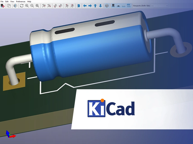Click the move board up arrow
The image size is (193, 144).
(95, 6)
